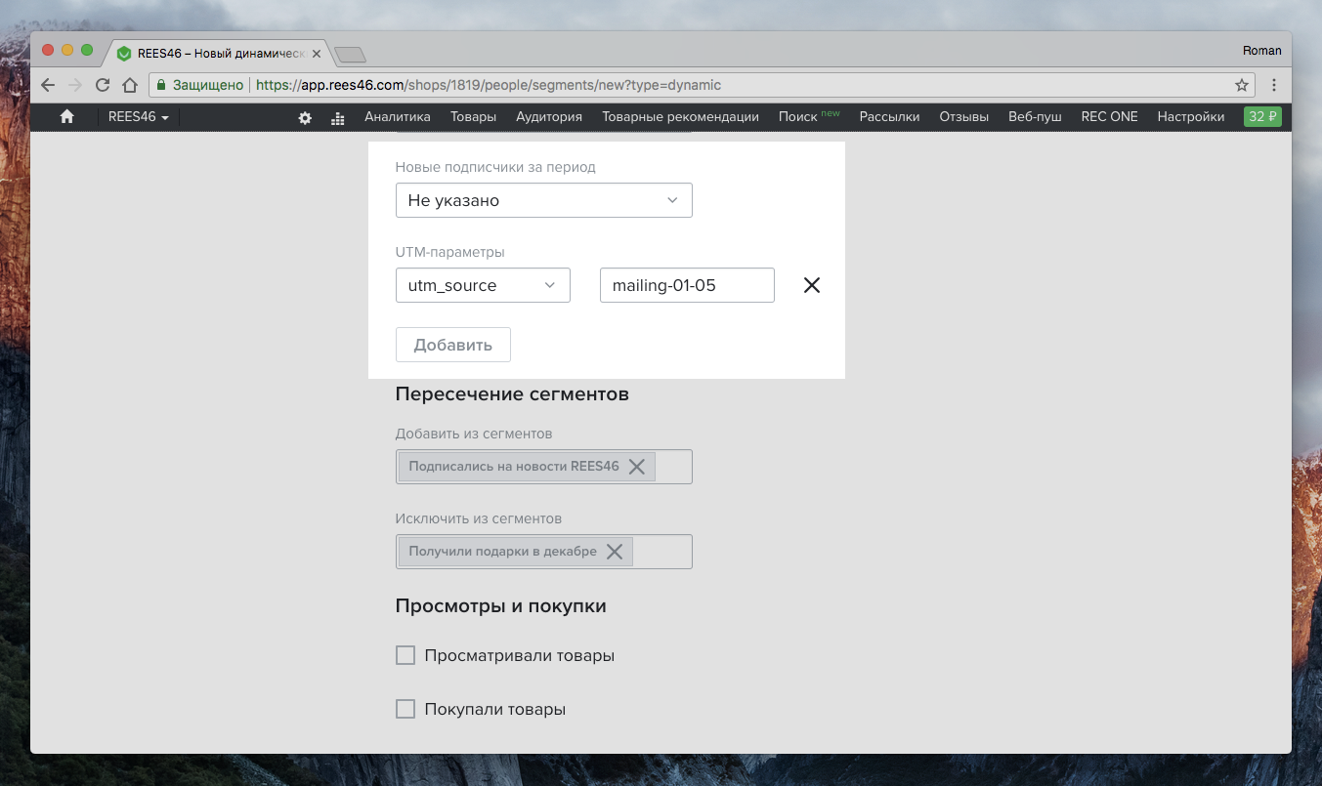Open the «Аналитика» menu item
The width and height of the screenshot is (1322, 786).
pyautogui.click(x=396, y=116)
